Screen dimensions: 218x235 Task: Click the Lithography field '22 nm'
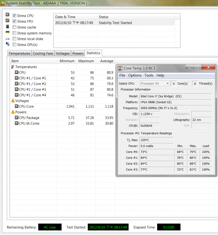click(x=202, y=120)
